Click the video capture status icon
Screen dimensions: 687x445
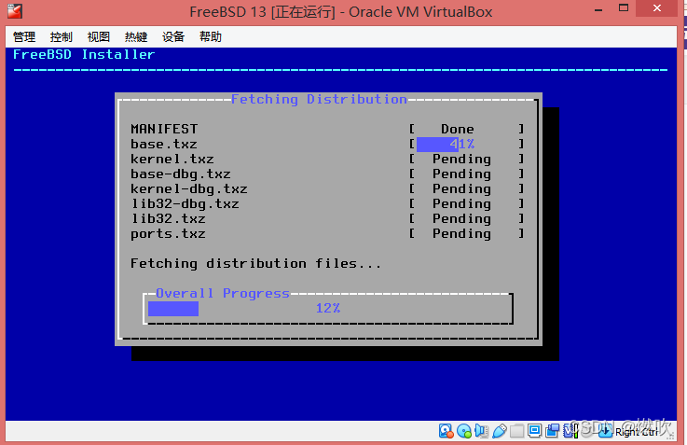tap(552, 431)
